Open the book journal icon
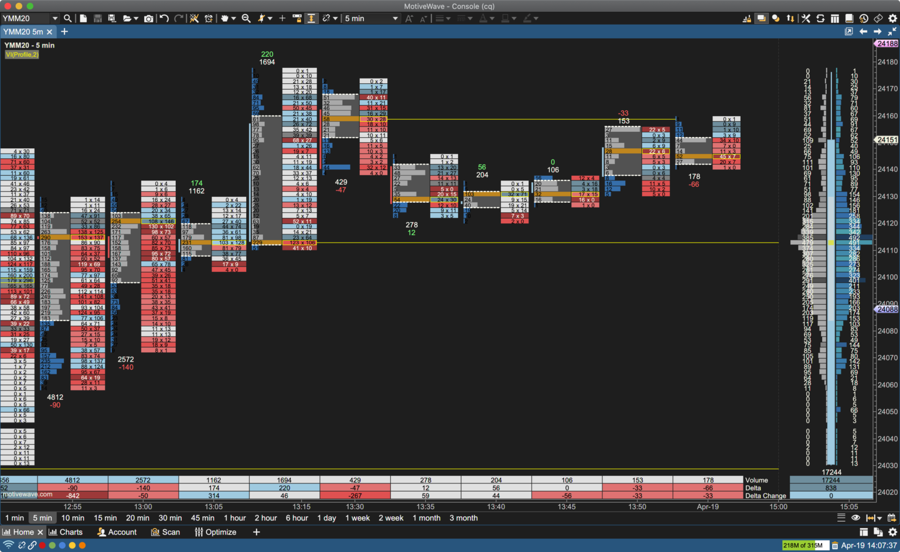 (x=849, y=18)
